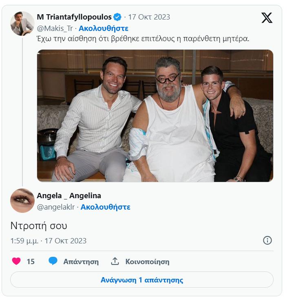
Task: Click the top tweet date 17 Οκτ 2023
Action: click(149, 17)
